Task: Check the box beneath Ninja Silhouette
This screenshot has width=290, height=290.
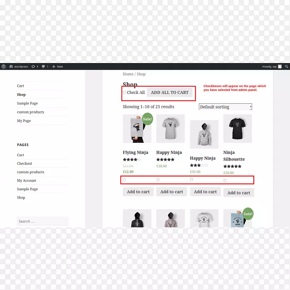Action: pyautogui.click(x=225, y=180)
